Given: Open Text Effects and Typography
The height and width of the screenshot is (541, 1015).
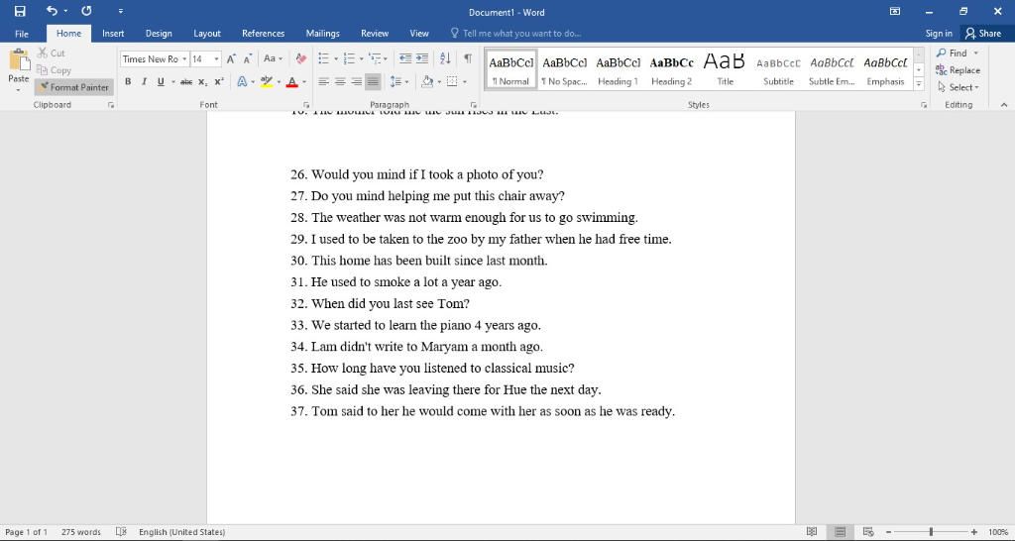Looking at the screenshot, I should click(242, 81).
